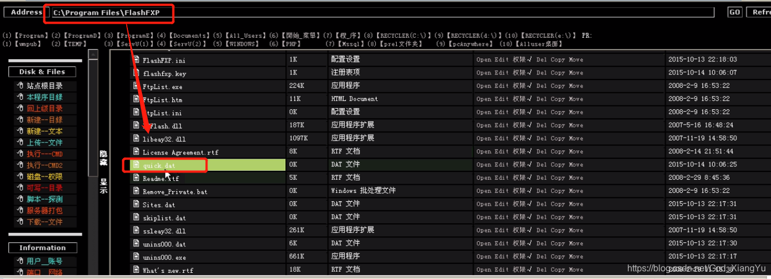Screen dimensions: 771x279
Task: Select the file name Sites.dat
Action: click(159, 205)
